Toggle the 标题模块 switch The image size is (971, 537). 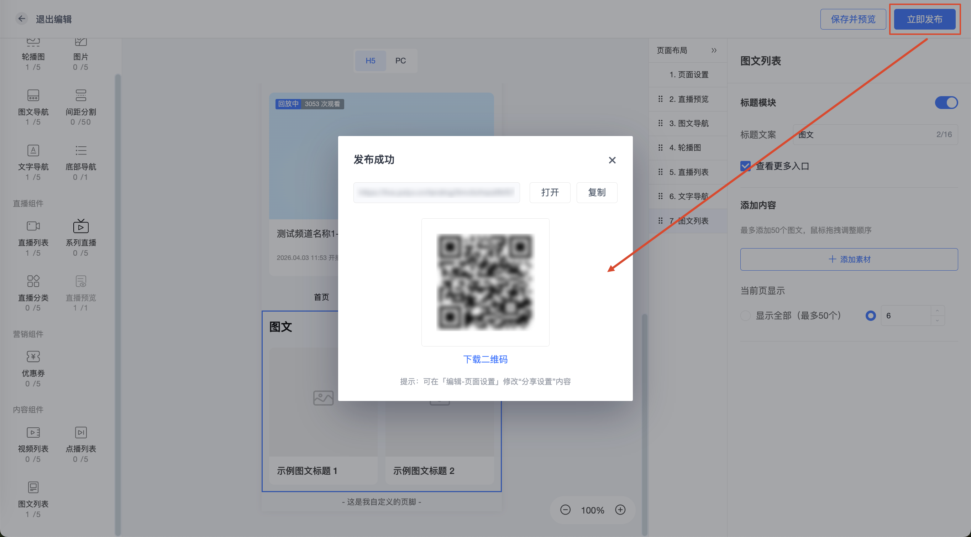(x=946, y=103)
